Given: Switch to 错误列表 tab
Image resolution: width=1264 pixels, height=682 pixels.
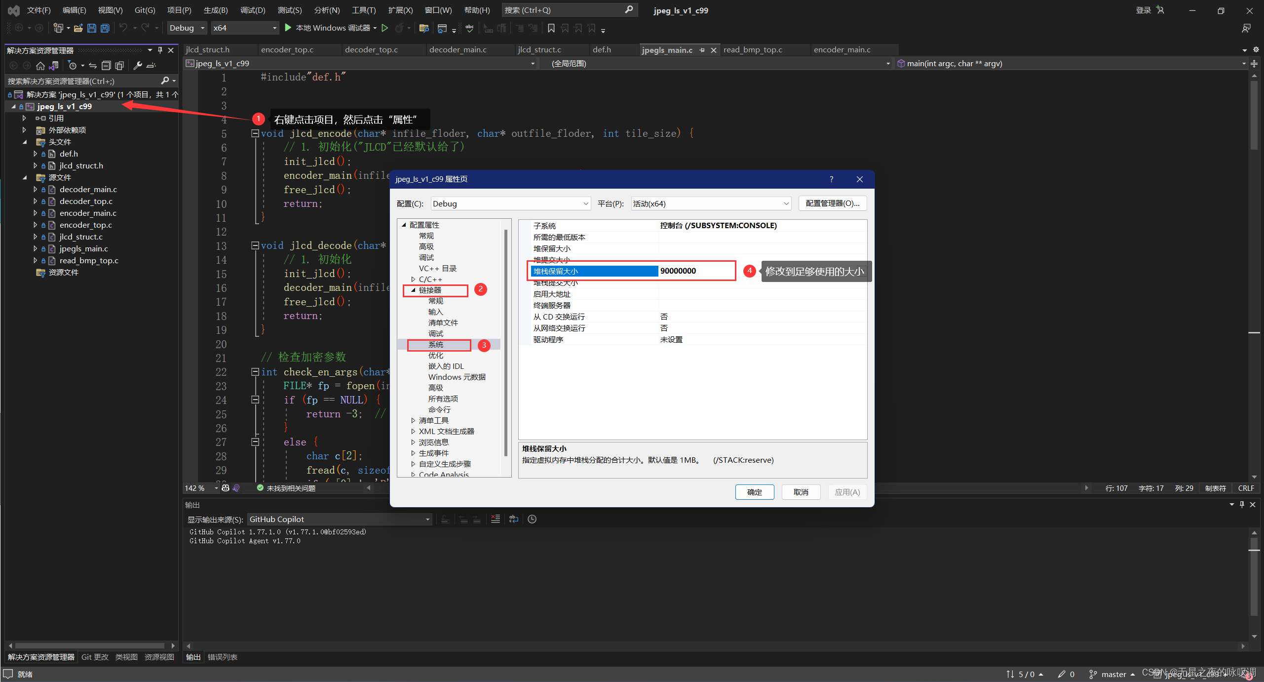Looking at the screenshot, I should click(223, 657).
